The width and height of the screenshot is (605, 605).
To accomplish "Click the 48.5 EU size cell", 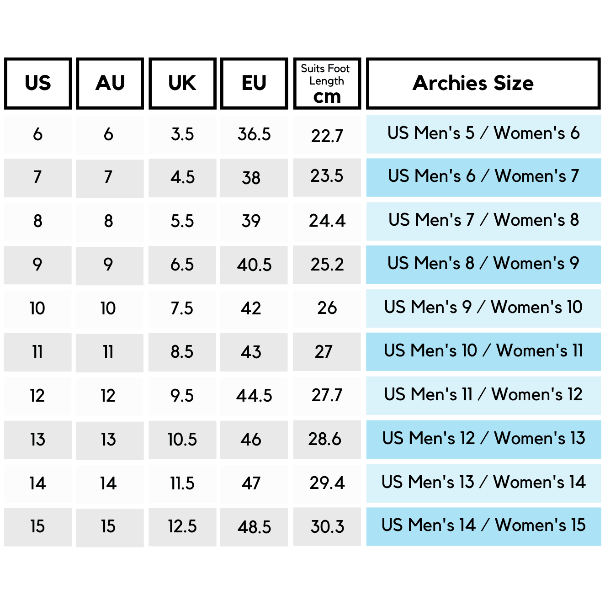I will (254, 527).
